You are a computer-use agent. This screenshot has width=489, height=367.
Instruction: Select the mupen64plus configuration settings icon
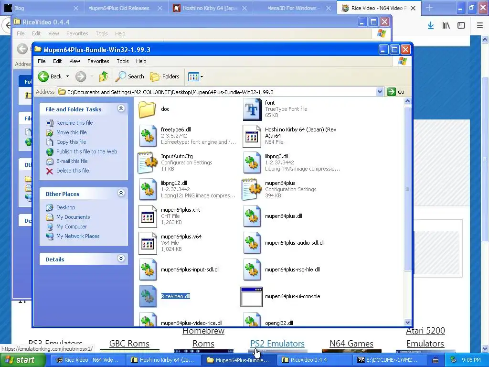[x=252, y=189]
